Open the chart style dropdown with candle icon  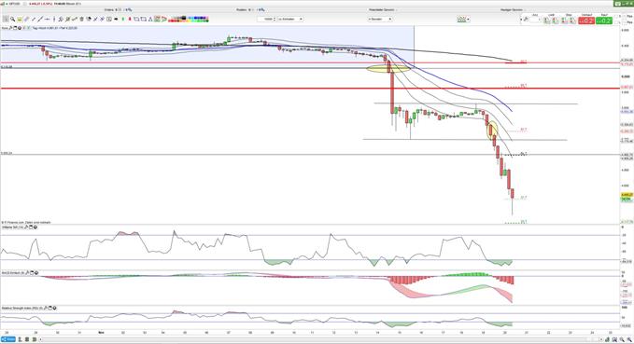463,19
